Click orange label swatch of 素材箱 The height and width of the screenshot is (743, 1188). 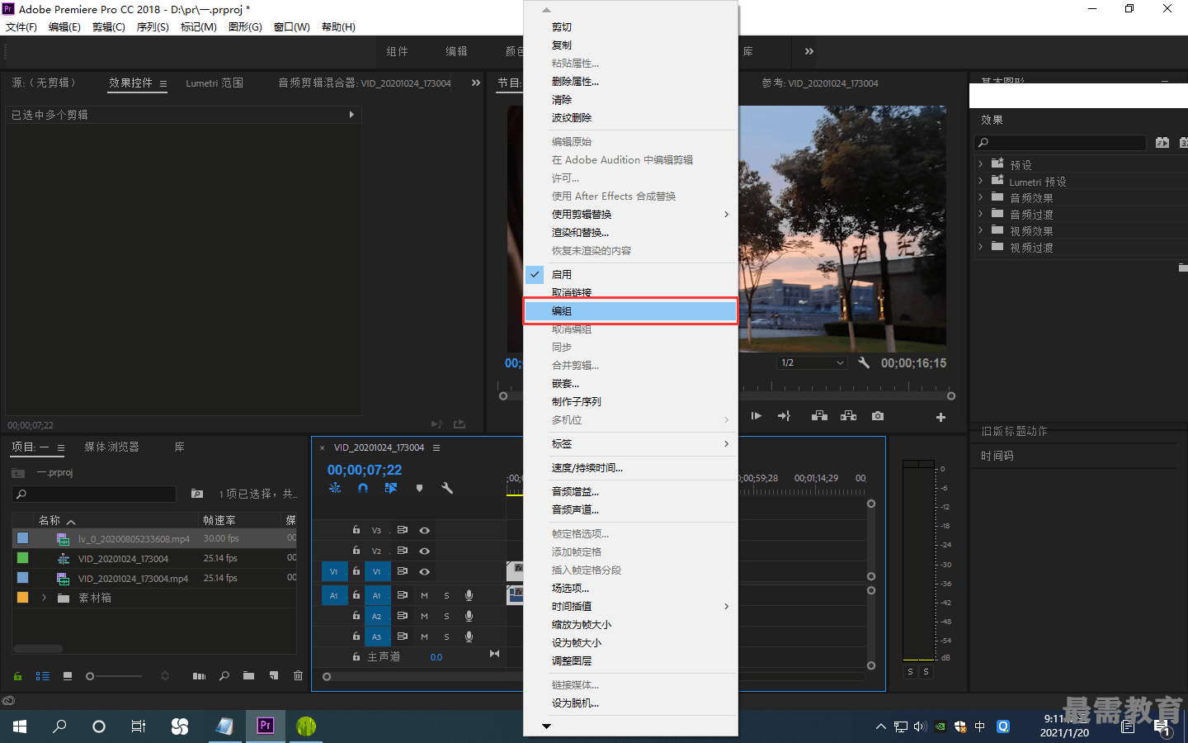pyautogui.click(x=22, y=598)
